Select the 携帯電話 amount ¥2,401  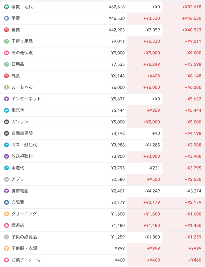tap(118, 191)
